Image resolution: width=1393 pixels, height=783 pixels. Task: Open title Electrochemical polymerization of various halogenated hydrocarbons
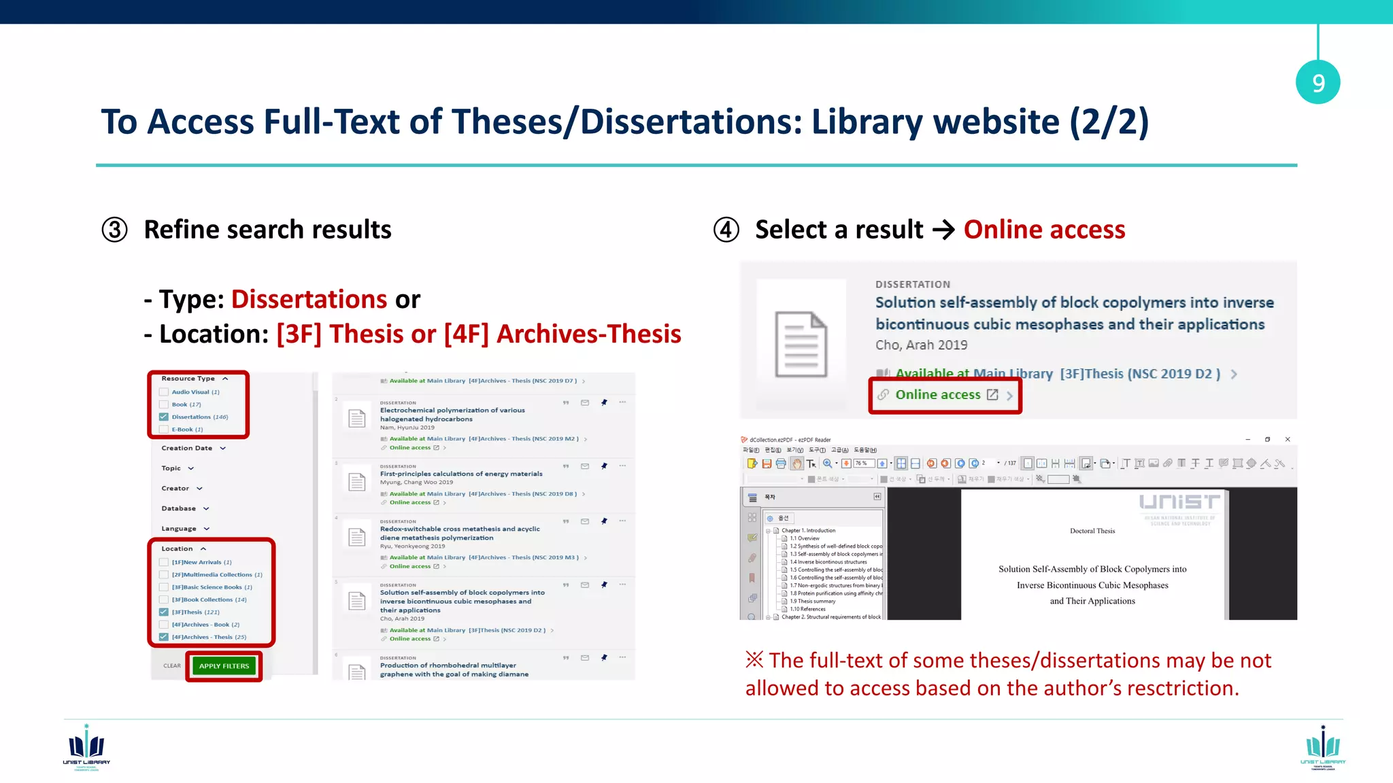point(452,415)
